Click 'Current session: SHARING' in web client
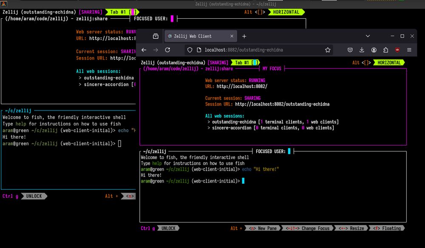 [x=232, y=98]
